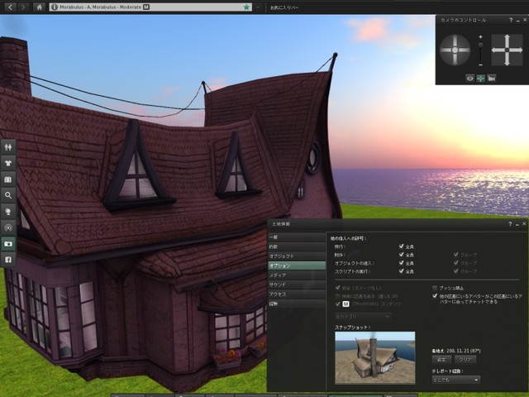Toggle オブジェクトの進入 グループ checkbox
529x397 pixels.
(x=456, y=263)
